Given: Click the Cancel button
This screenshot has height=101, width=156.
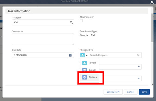Looking at the screenshot, I should (x=130, y=92).
